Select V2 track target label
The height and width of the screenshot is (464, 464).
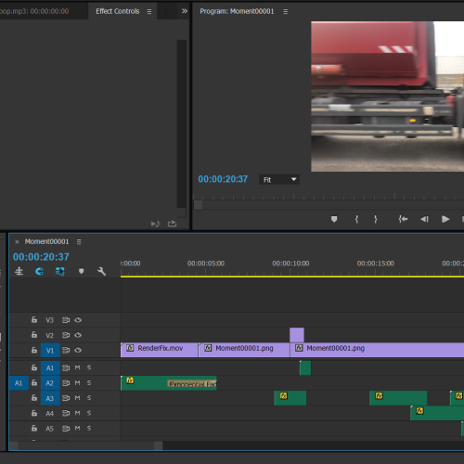(49, 335)
